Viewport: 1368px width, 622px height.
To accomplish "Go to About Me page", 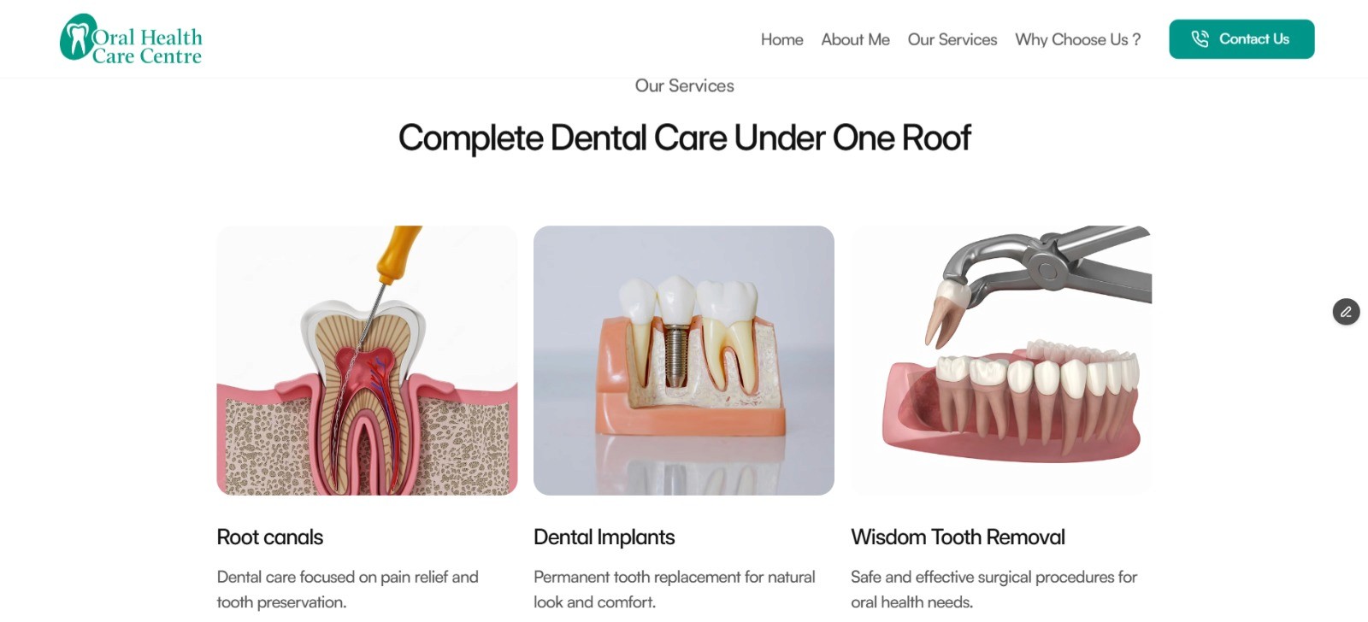I will click(855, 39).
